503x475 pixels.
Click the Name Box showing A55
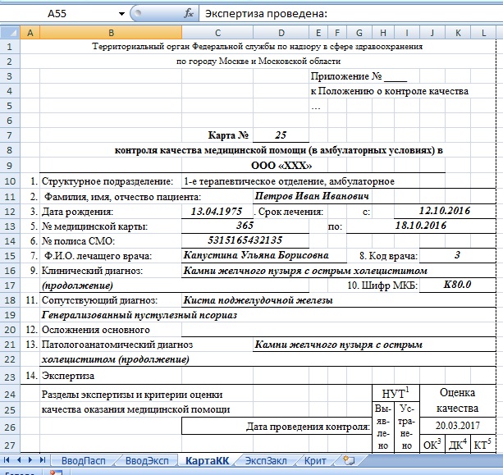(57, 14)
